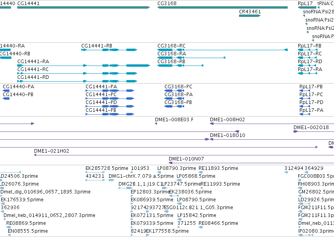Click the DME1-008H02 clone label
This screenshot has width=334, height=237.
coord(227,119)
